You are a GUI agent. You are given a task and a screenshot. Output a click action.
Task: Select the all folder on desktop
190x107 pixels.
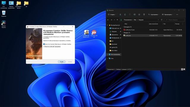pos(26,4)
